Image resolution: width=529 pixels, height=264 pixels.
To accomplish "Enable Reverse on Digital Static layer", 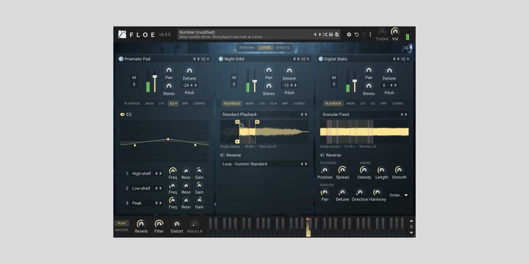I will point(322,155).
